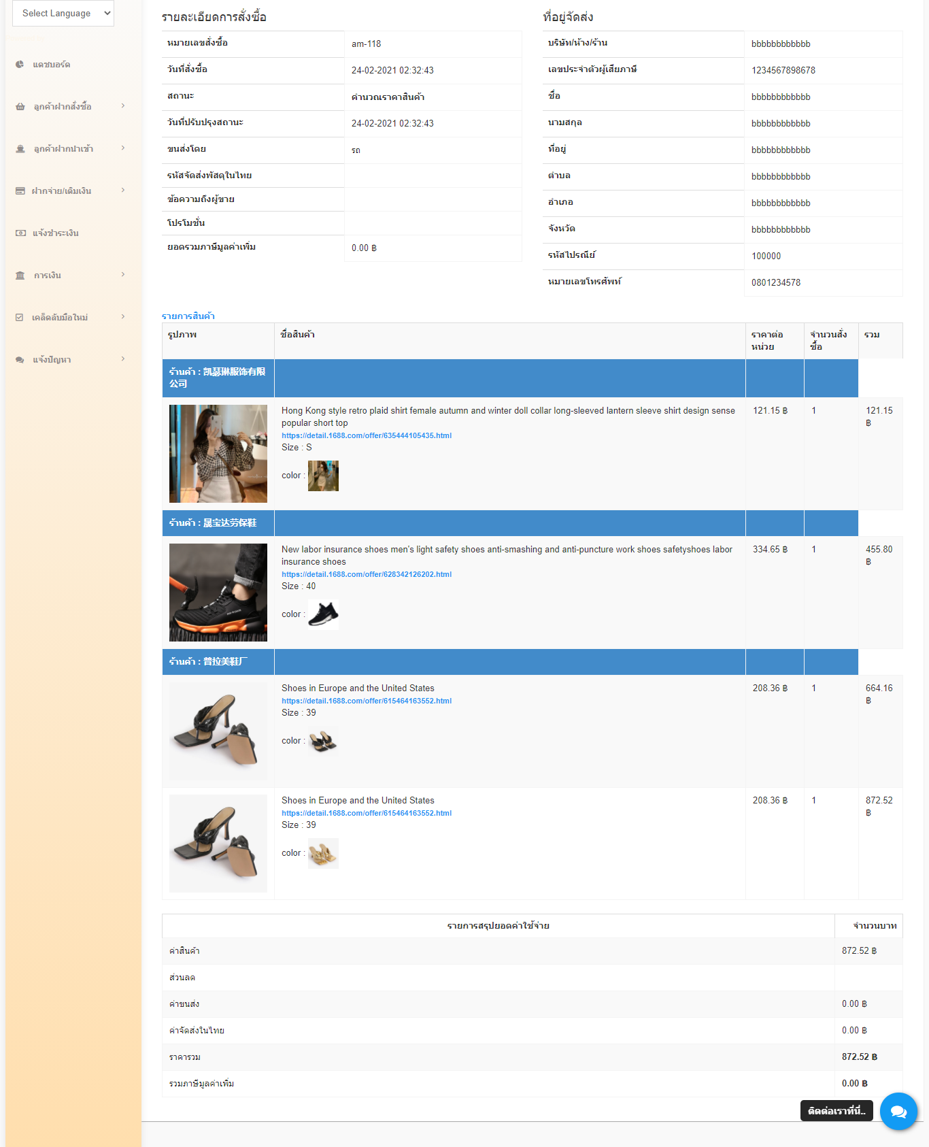
Task: Open second Shoes in Europe product link
Action: pos(367,813)
